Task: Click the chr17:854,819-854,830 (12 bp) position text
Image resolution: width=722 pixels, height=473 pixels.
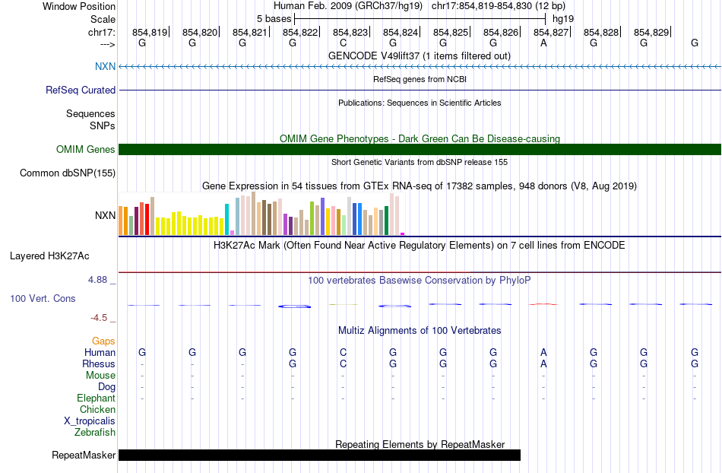Action: click(x=499, y=6)
